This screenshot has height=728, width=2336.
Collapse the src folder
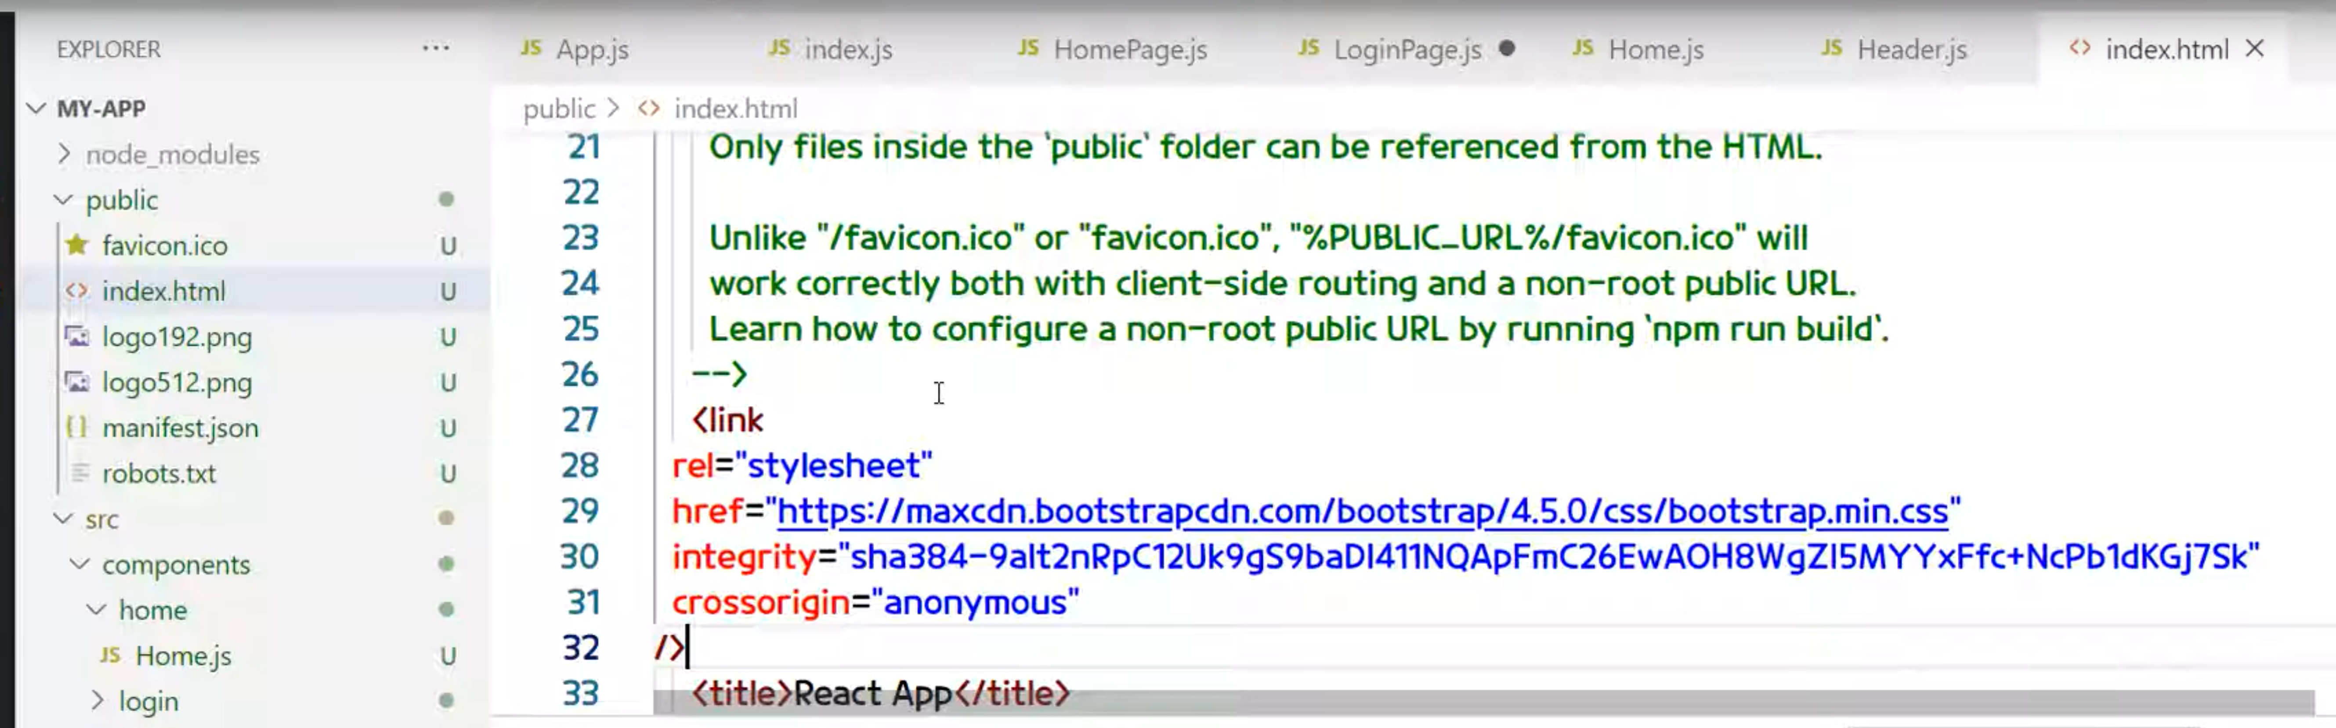64,519
